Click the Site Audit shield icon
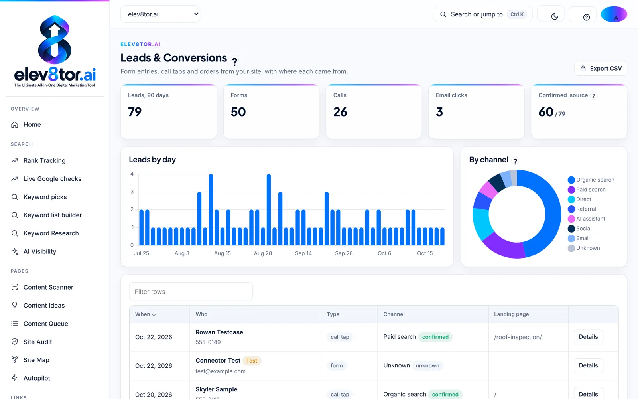638x399 pixels. coord(15,342)
